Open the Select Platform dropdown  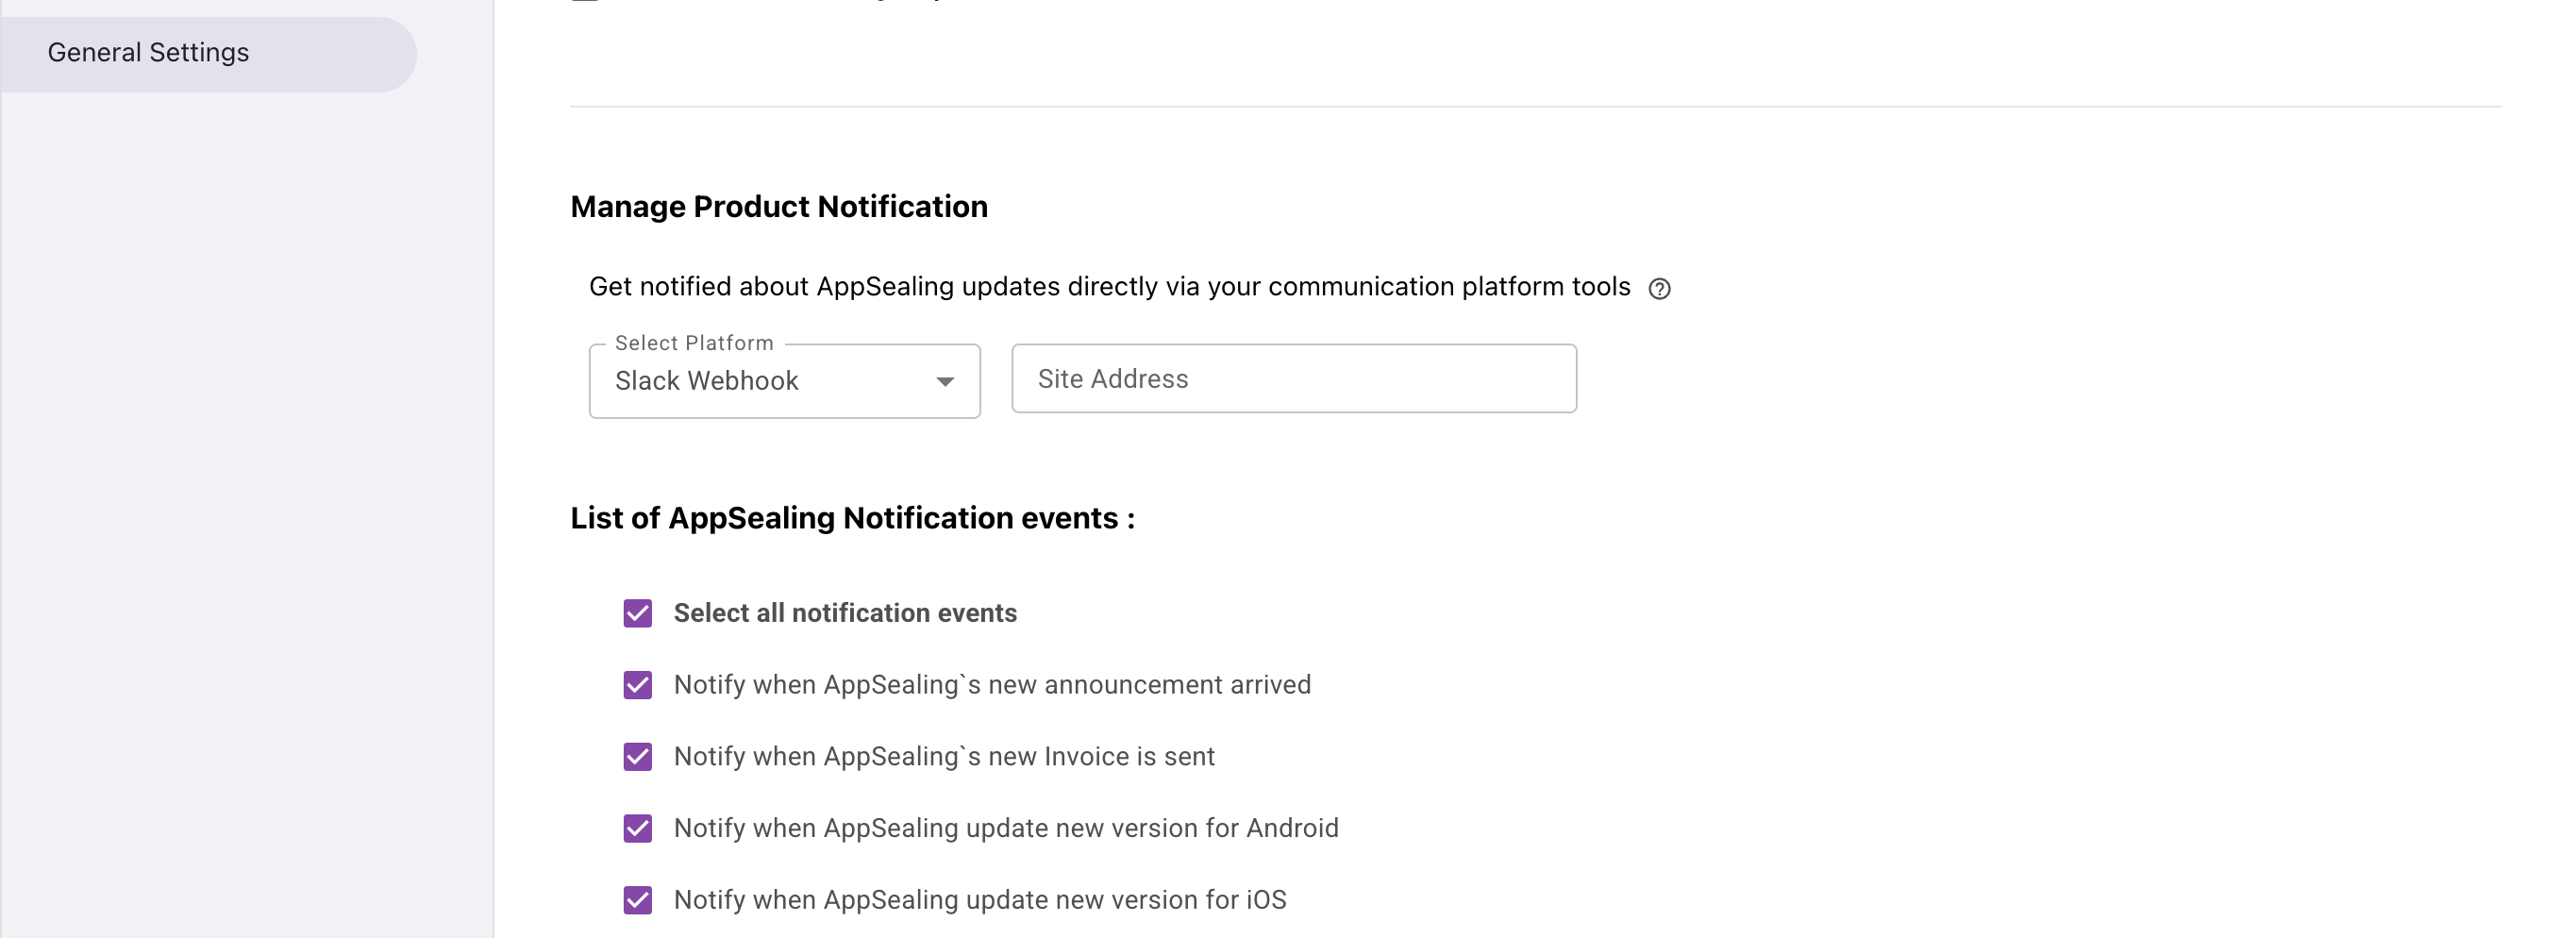tap(783, 381)
